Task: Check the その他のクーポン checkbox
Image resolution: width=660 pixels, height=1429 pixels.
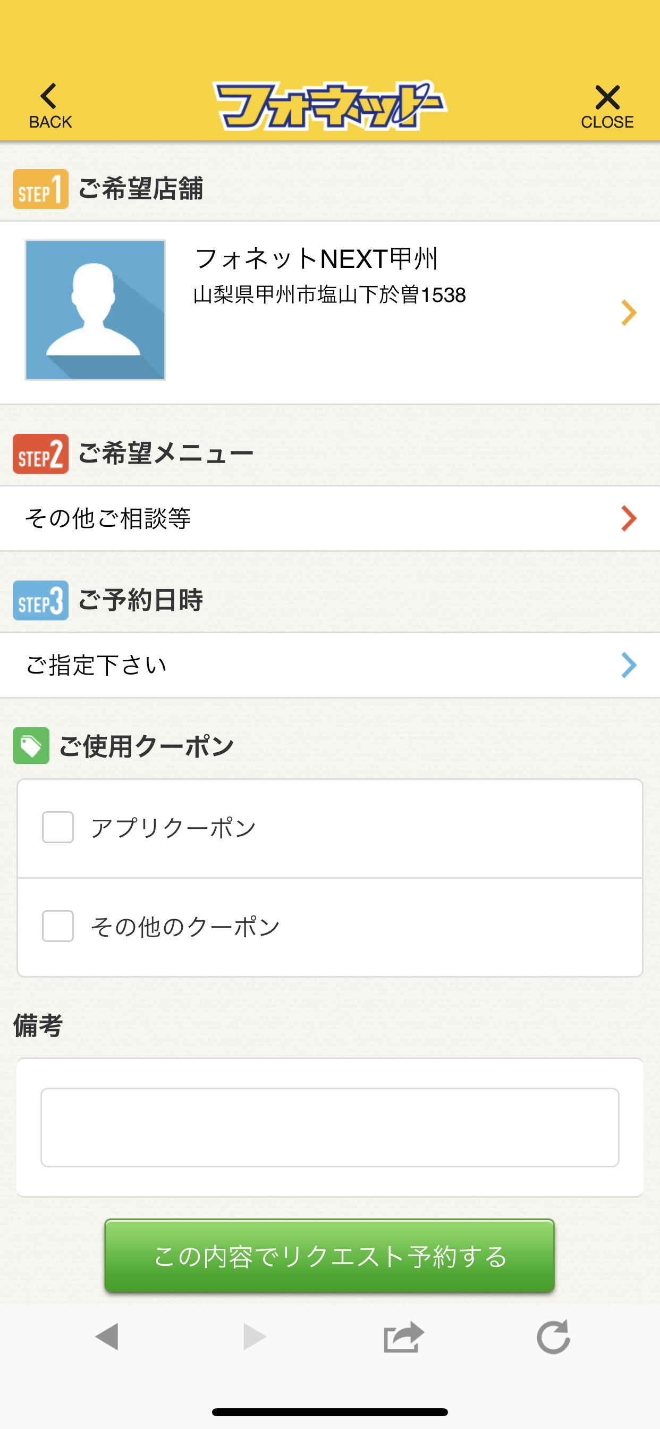Action: tap(58, 926)
